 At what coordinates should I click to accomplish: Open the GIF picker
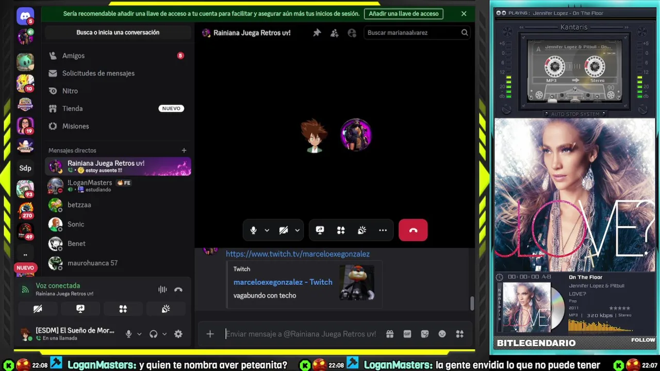(407, 334)
